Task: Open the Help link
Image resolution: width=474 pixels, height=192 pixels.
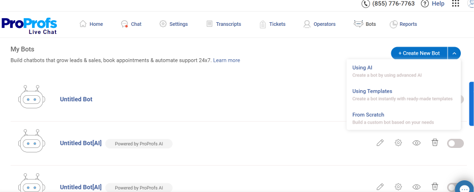Action: point(438,4)
